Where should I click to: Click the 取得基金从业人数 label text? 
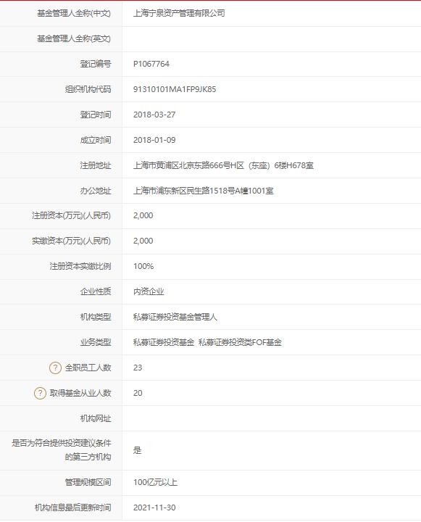click(x=80, y=393)
